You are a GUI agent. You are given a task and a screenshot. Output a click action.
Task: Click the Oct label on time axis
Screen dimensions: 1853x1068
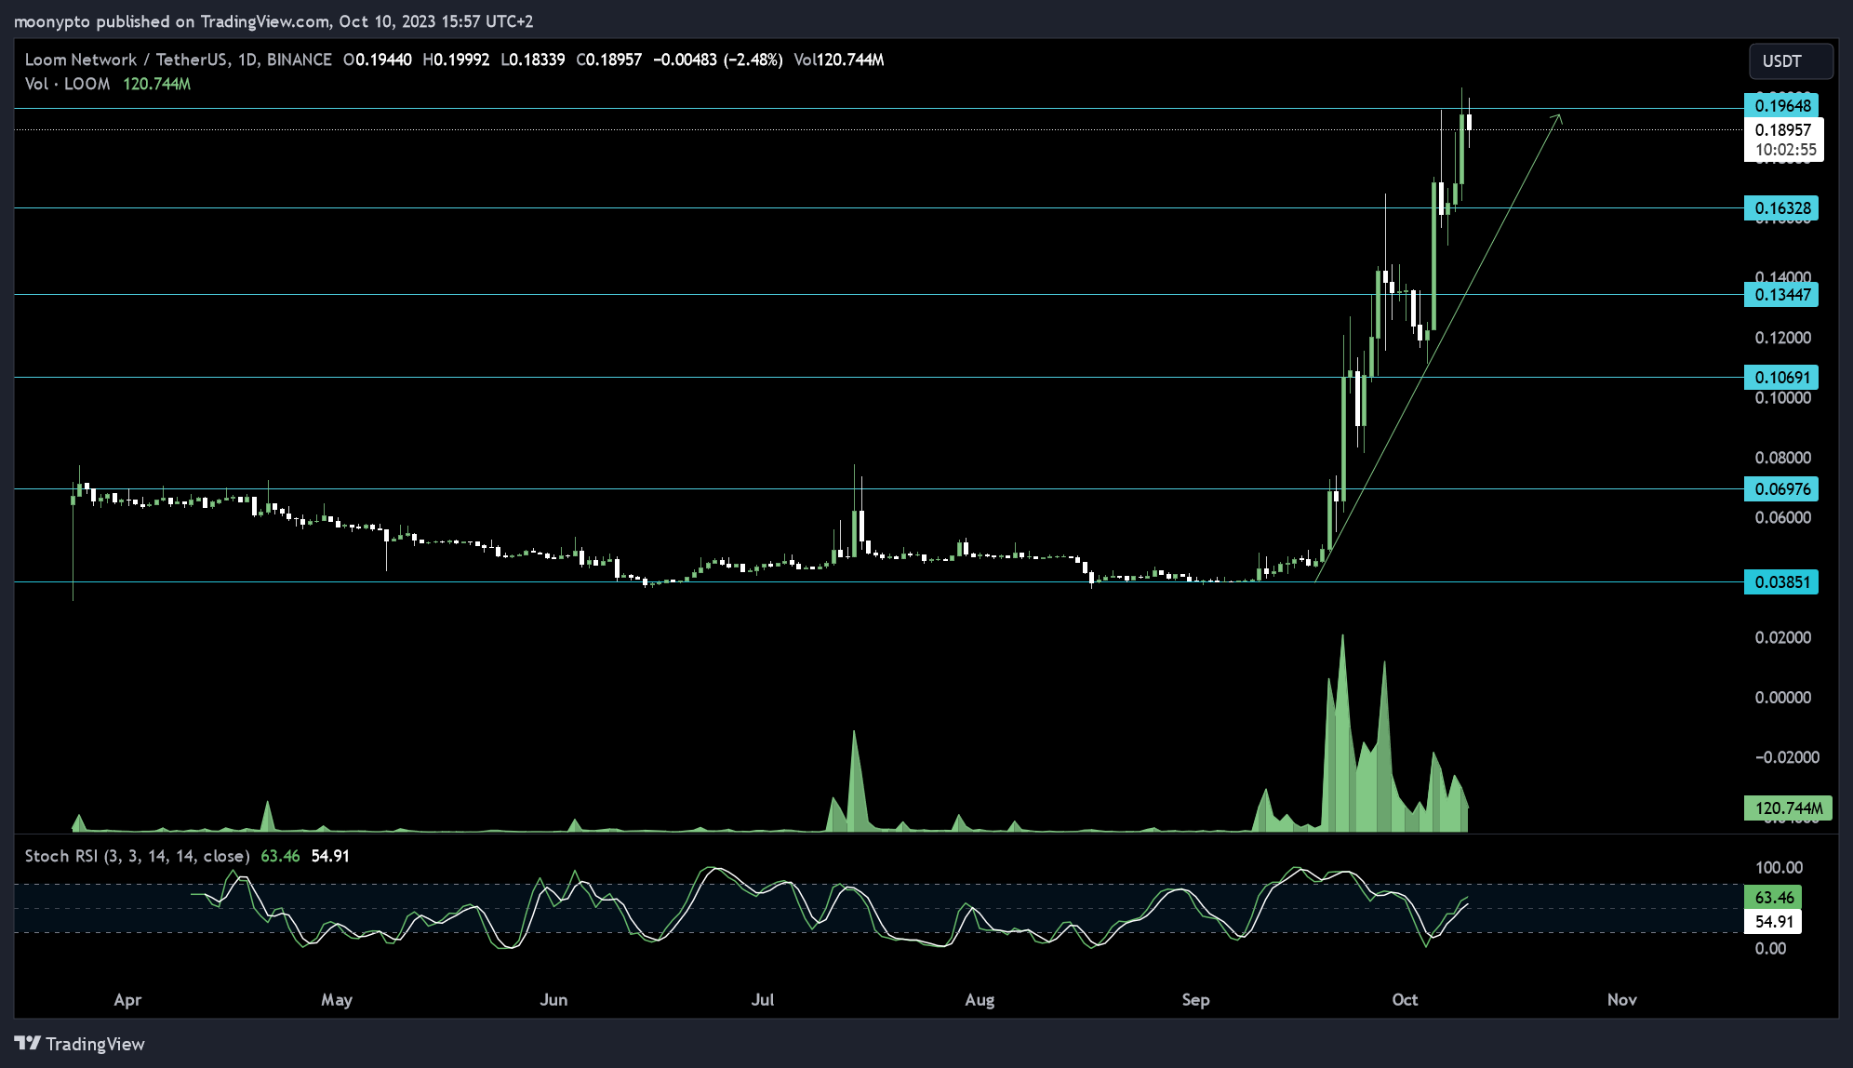click(x=1405, y=999)
